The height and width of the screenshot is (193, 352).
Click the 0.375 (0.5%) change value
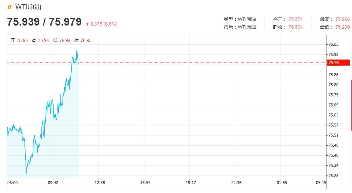point(104,24)
